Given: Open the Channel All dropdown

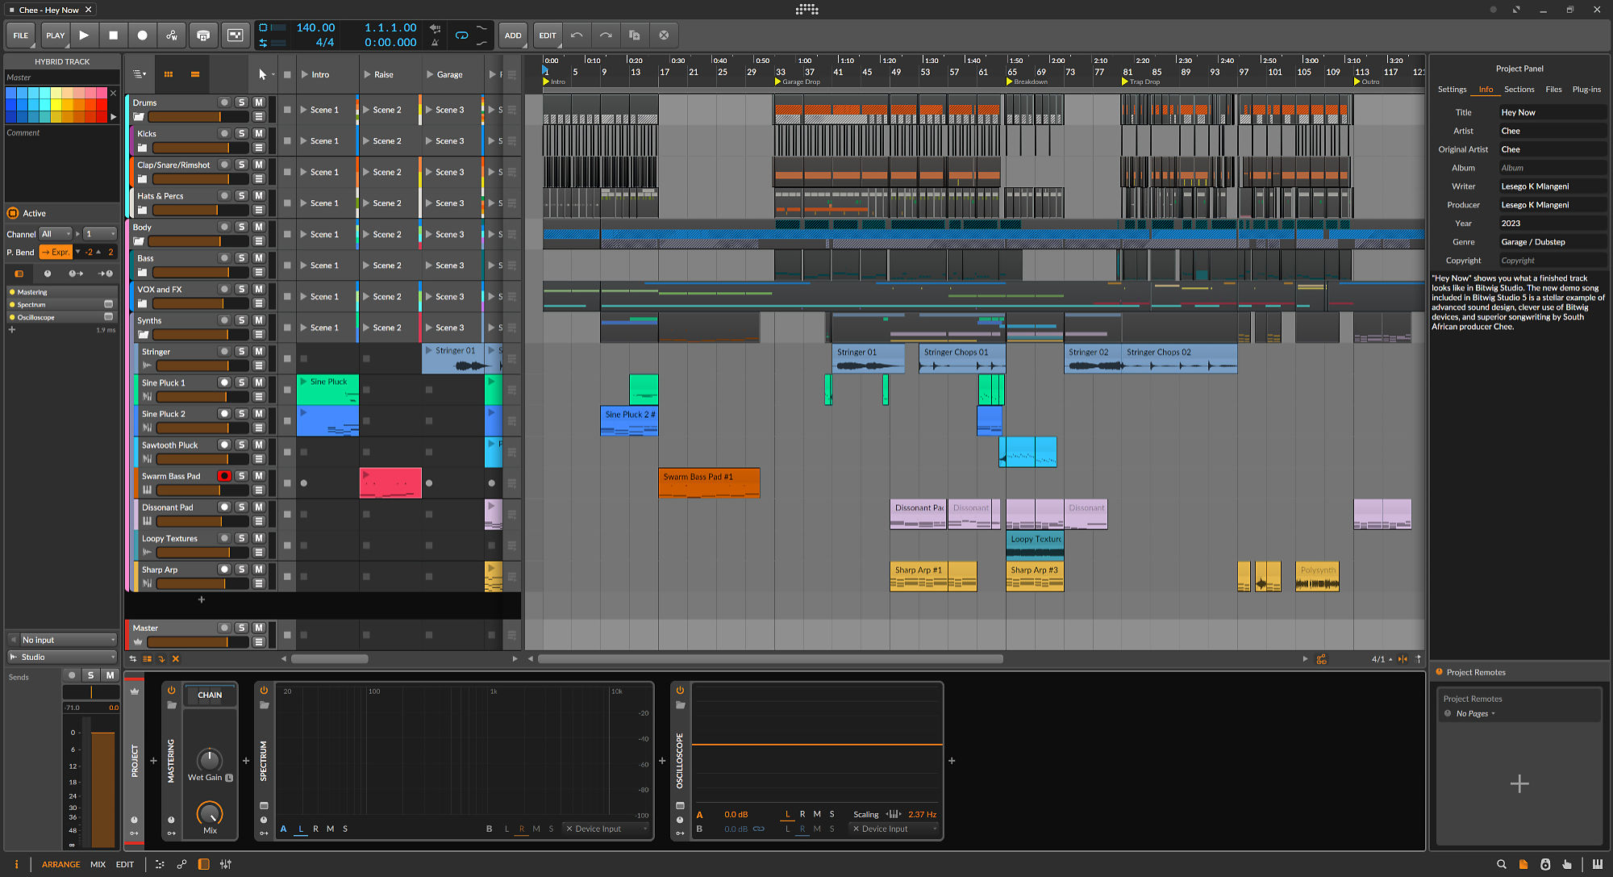Looking at the screenshot, I should tap(56, 234).
